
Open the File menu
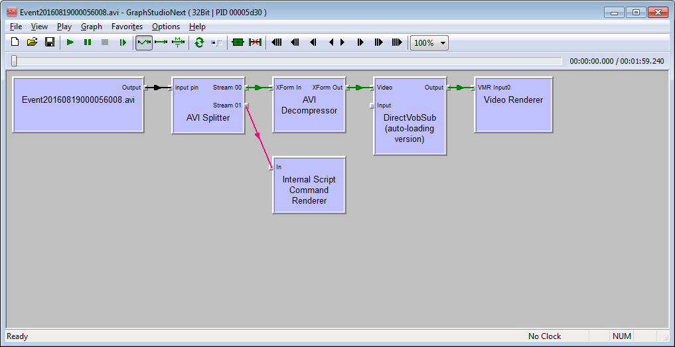point(15,27)
